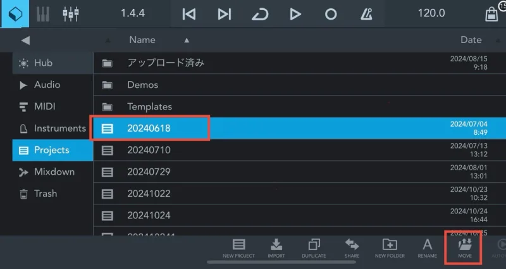The image size is (506, 269).
Task: Select project 20240618
Action: click(x=300, y=128)
